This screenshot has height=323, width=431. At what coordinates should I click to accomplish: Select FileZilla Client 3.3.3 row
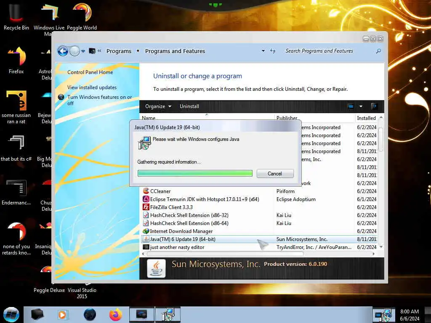(259, 207)
